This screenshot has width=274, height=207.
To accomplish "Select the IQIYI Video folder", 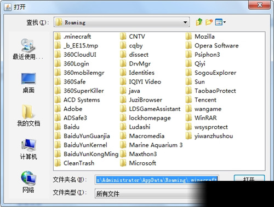I will (x=141, y=82).
